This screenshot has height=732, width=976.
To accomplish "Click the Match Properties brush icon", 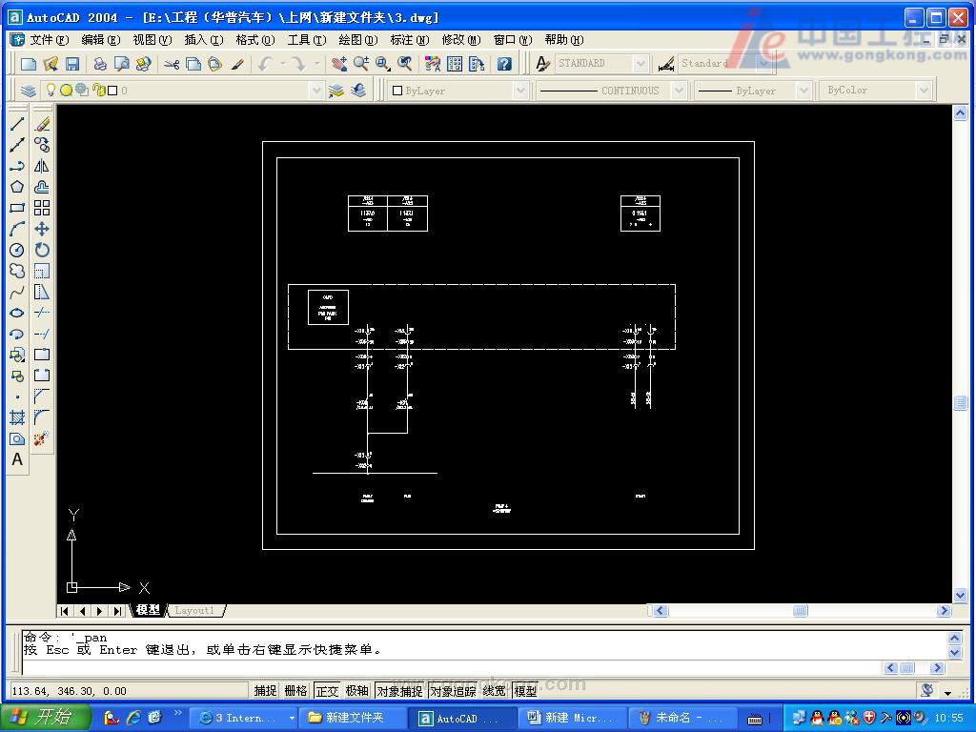I will 237,64.
